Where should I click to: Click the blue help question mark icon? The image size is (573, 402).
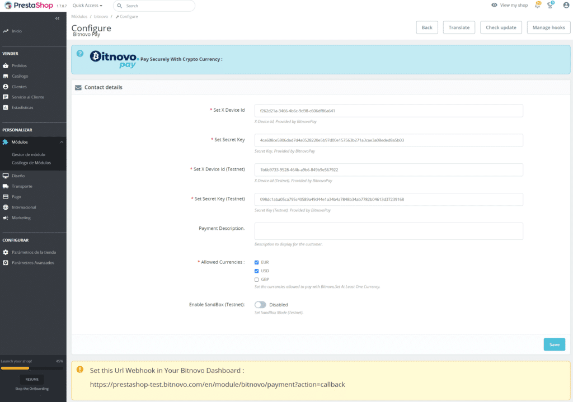[x=80, y=54]
